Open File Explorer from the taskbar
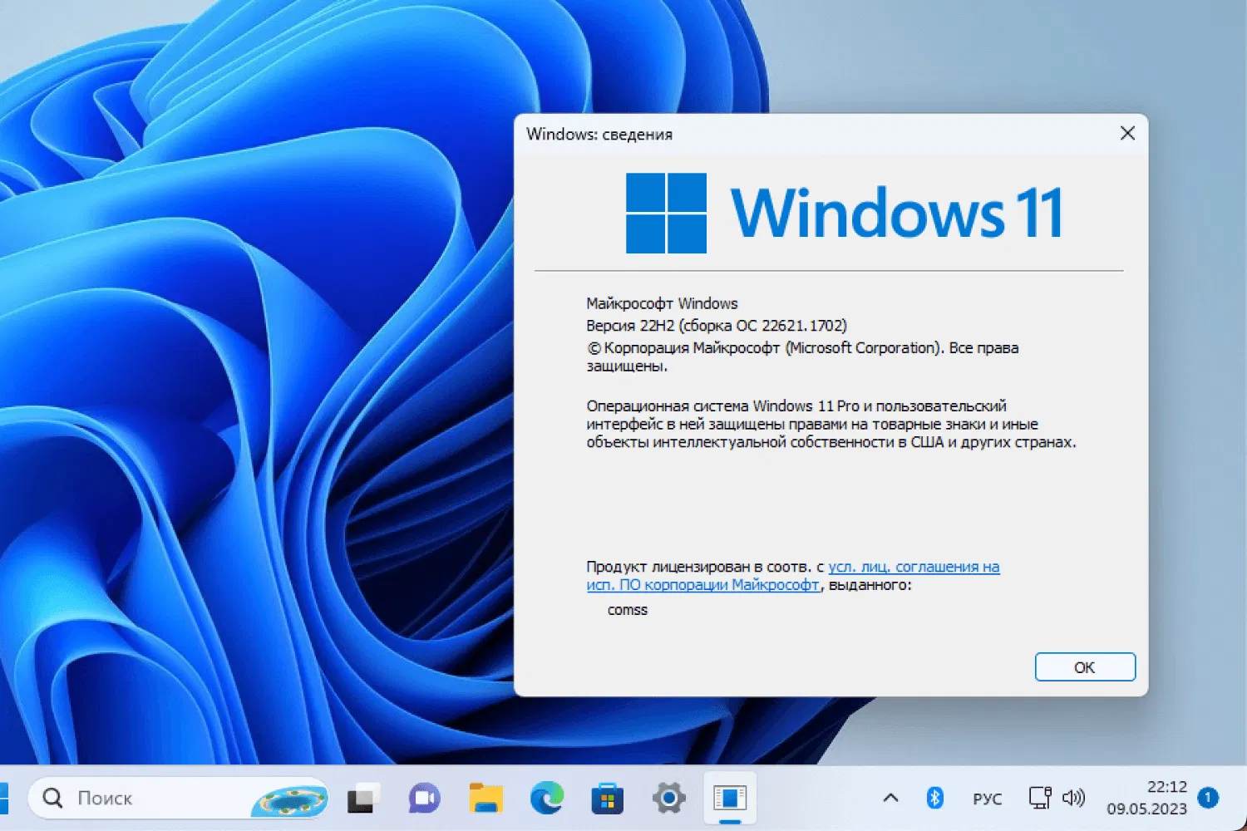Viewport: 1247px width, 831px height. pyautogui.click(x=485, y=798)
